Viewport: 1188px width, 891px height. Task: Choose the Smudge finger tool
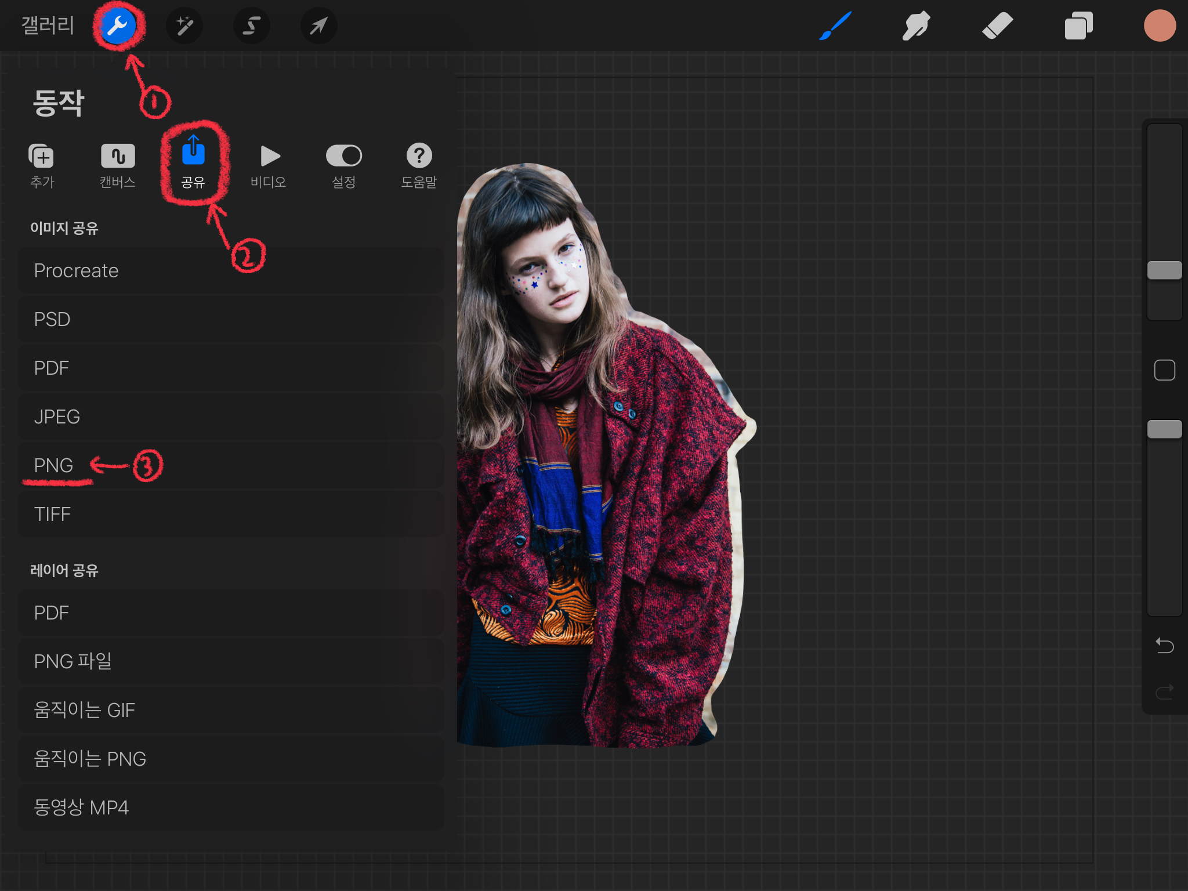(x=916, y=26)
